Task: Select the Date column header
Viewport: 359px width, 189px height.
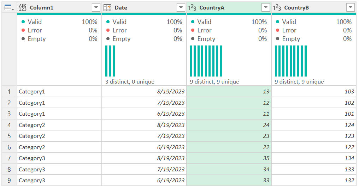Action: (144, 7)
